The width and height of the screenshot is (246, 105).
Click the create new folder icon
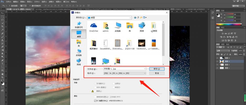(x=141, y=18)
